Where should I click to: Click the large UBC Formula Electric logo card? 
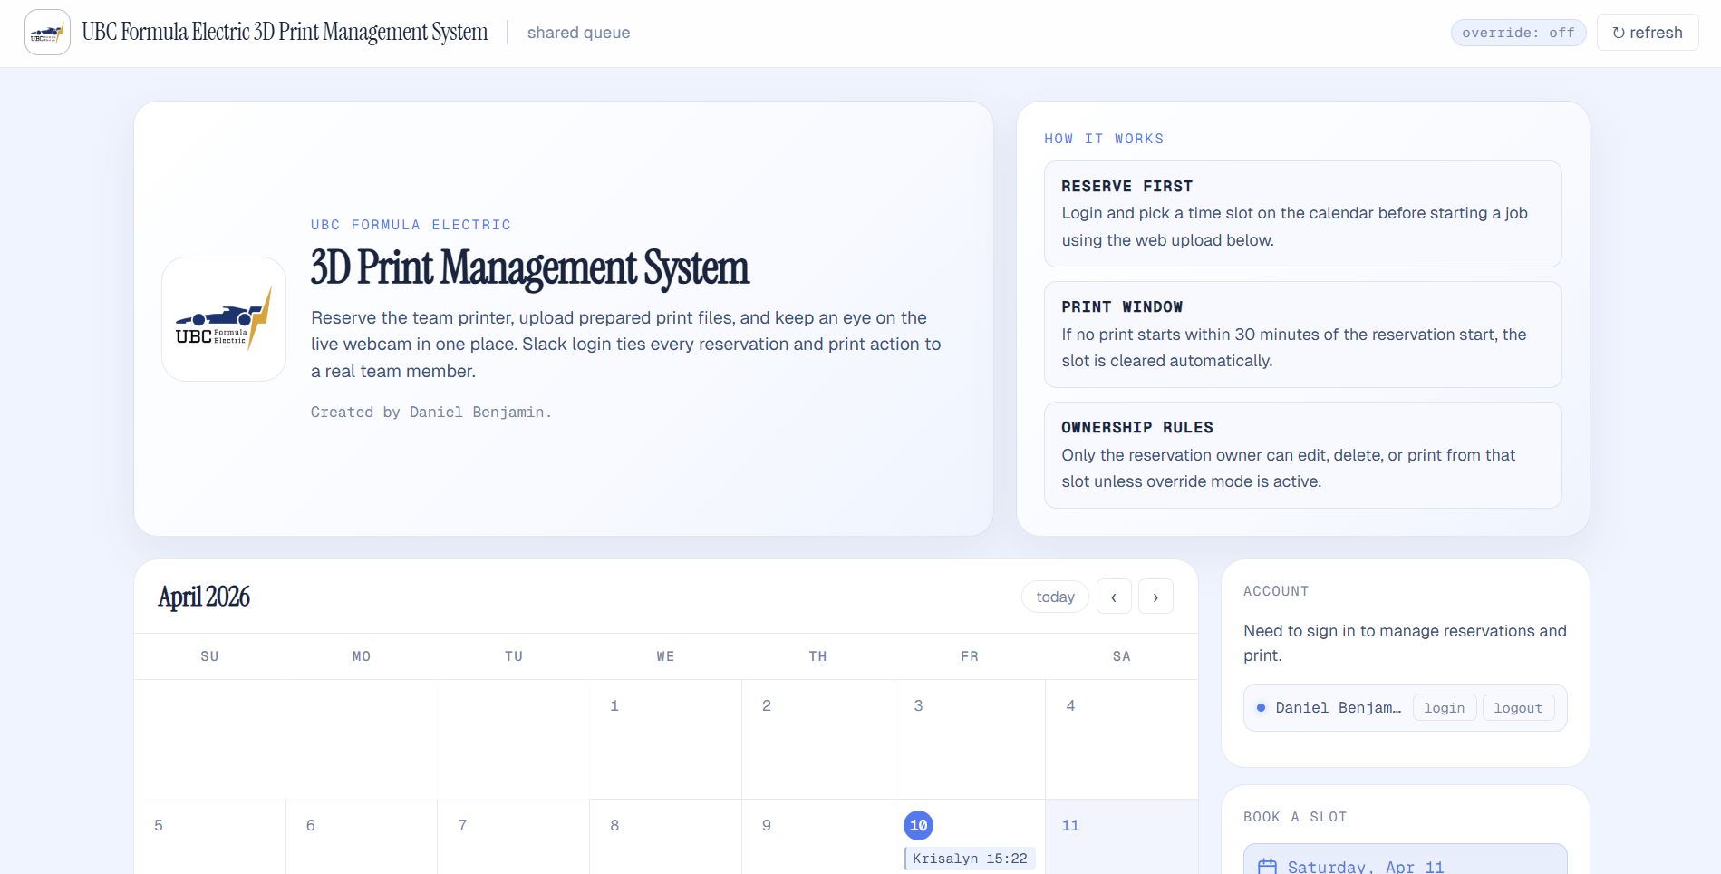(224, 319)
